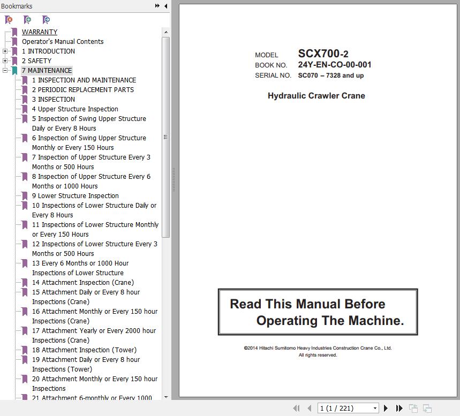Click the bookmark icon beside 1 INTRODUCTION
The image size is (460, 416).
(14, 51)
